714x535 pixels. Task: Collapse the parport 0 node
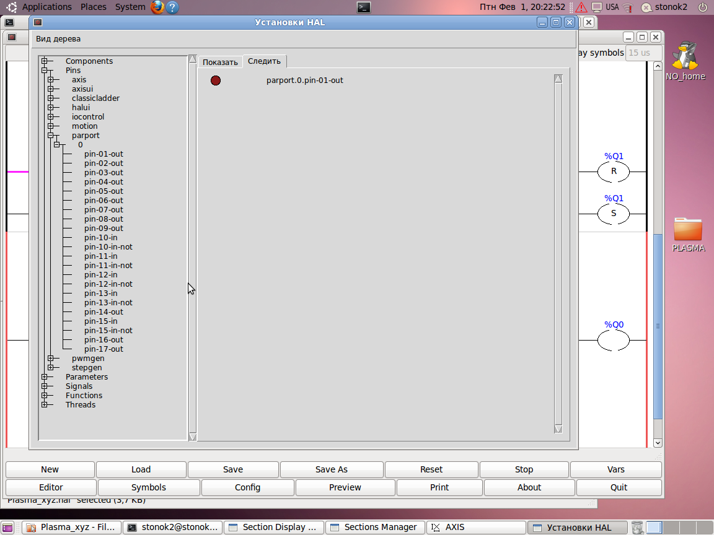coord(57,145)
